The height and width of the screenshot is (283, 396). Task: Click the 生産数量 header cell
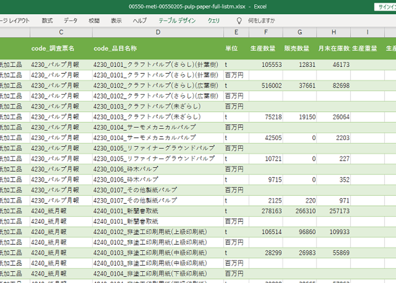(x=263, y=48)
